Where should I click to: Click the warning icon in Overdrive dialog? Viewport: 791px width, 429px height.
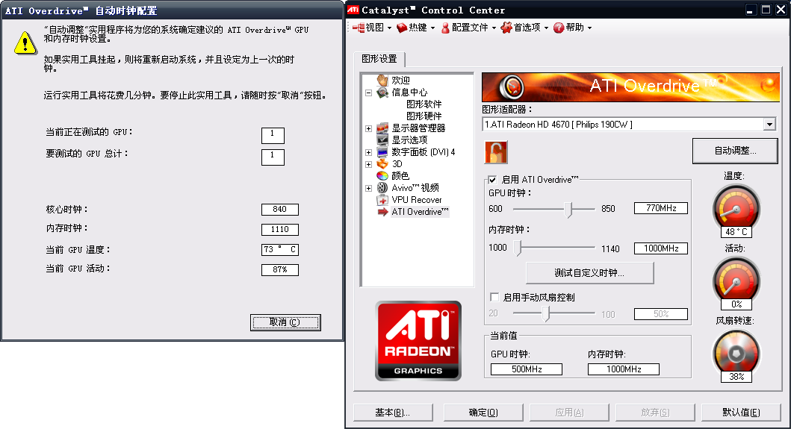[x=25, y=43]
